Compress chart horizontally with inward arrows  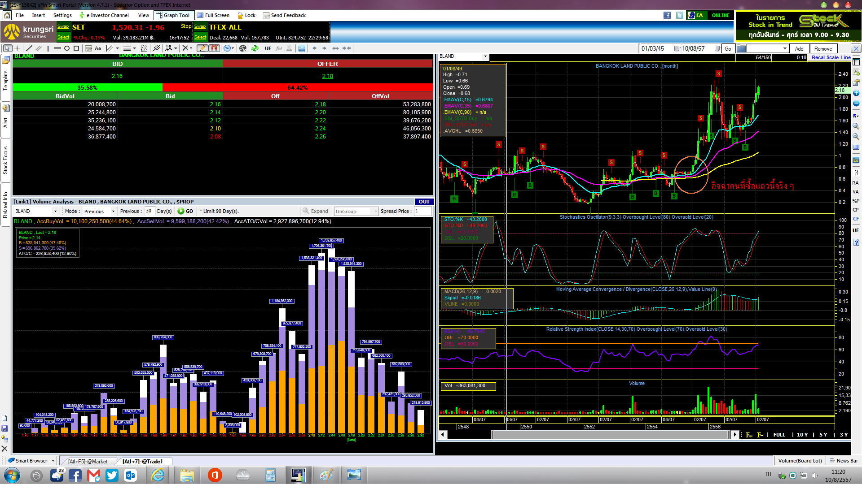[x=346, y=48]
